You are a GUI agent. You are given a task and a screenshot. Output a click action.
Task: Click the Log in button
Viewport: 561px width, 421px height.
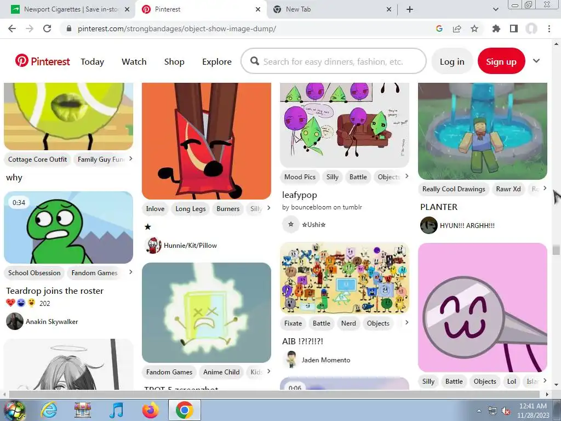pos(452,61)
